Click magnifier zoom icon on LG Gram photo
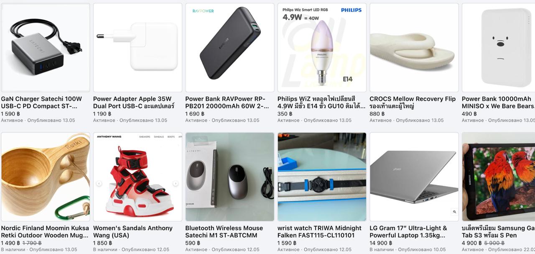 coord(454,212)
